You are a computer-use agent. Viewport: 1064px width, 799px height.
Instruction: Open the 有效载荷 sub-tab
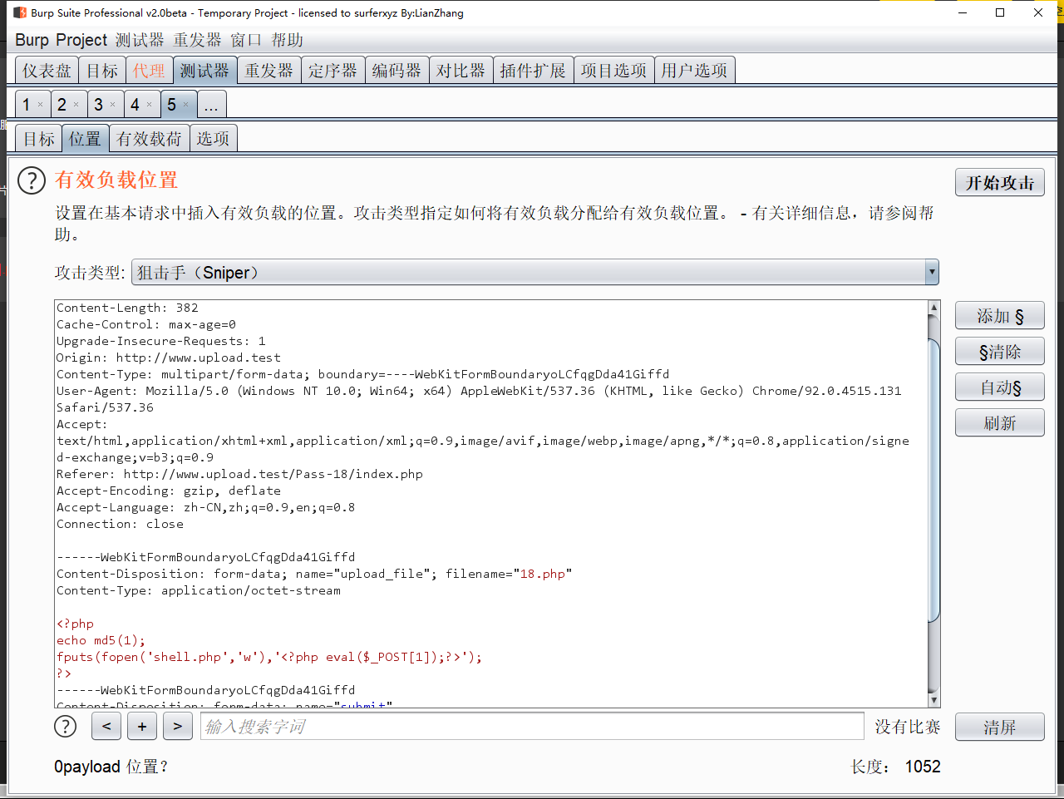pos(150,139)
